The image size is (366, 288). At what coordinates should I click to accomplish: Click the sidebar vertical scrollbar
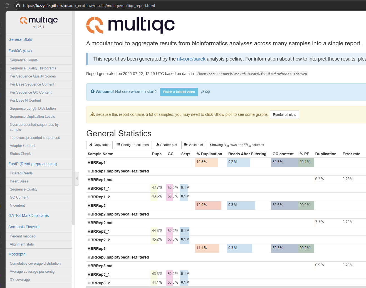[73, 118]
